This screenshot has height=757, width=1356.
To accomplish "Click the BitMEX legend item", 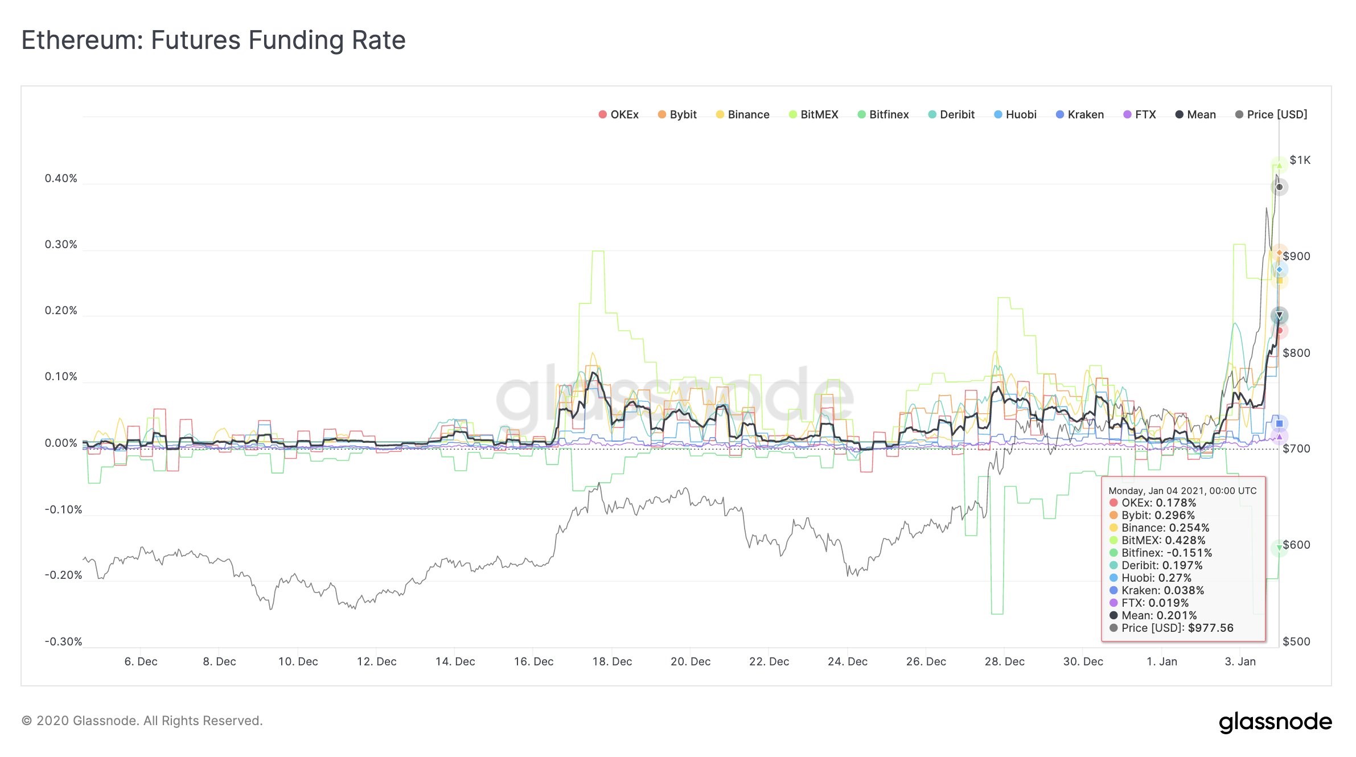I will pyautogui.click(x=813, y=114).
